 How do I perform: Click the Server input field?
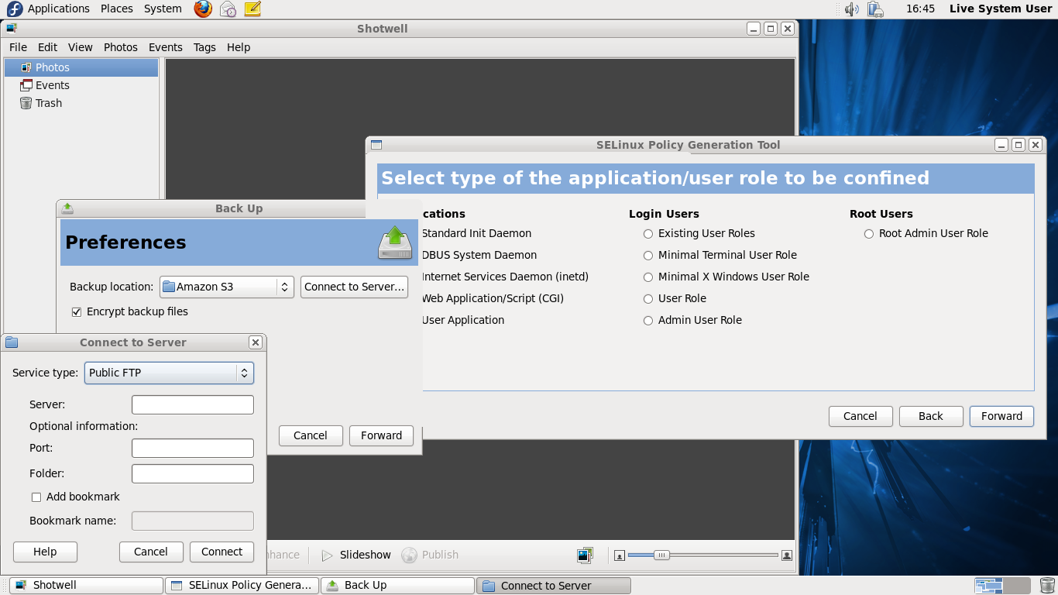point(193,404)
